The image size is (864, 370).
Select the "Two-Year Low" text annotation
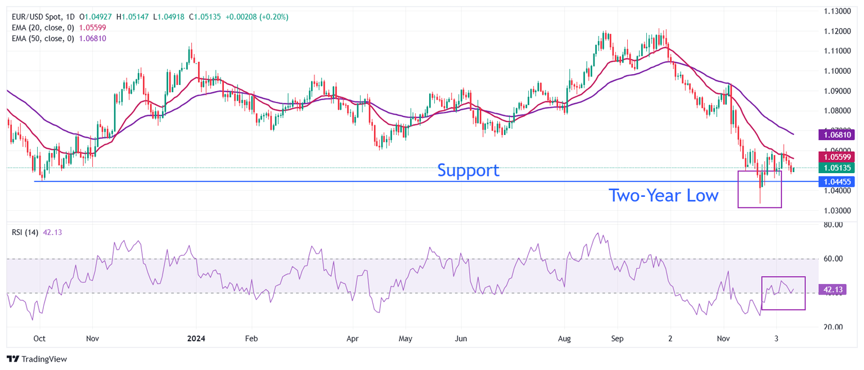coord(663,196)
